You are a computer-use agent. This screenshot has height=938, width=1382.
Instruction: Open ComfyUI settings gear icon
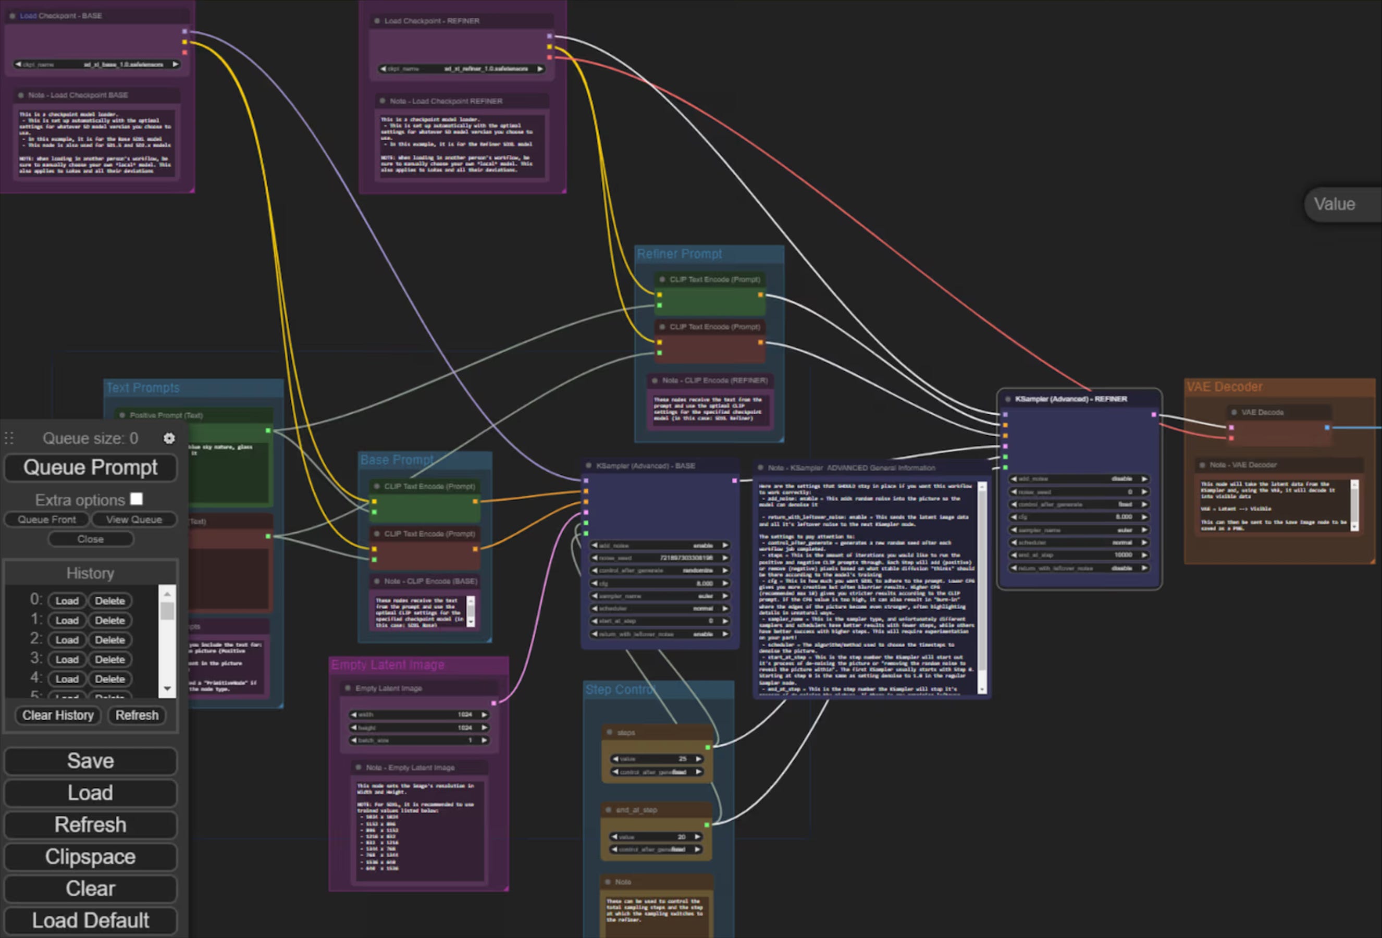pyautogui.click(x=169, y=438)
